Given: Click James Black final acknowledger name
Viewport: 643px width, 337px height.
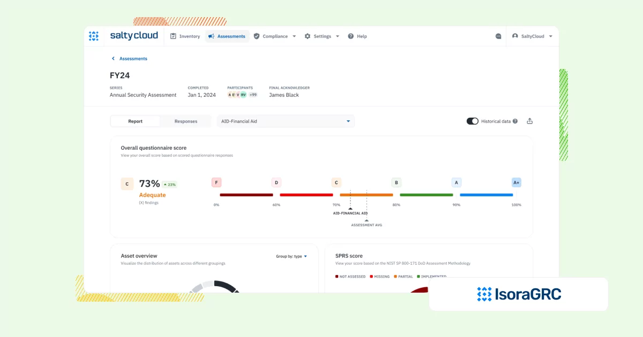Looking at the screenshot, I should [x=284, y=95].
